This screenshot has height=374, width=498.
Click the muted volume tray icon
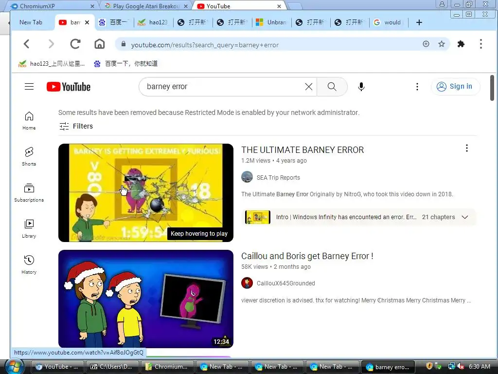461,366
